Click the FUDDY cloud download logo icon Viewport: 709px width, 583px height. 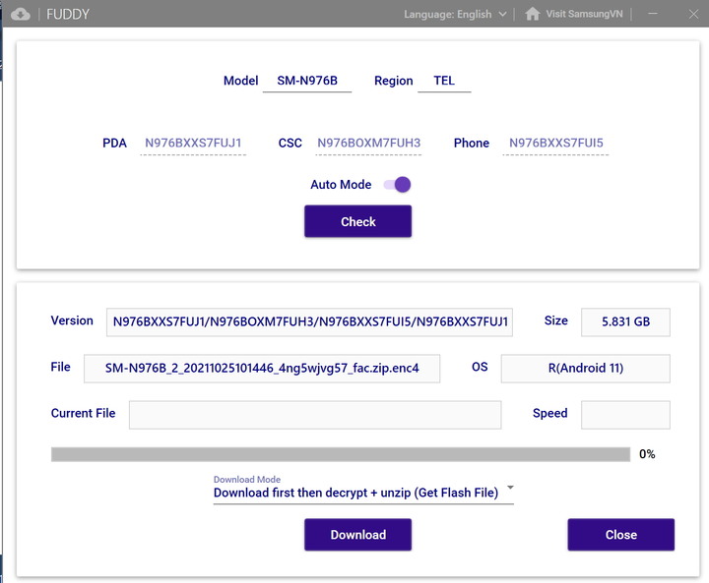point(21,14)
